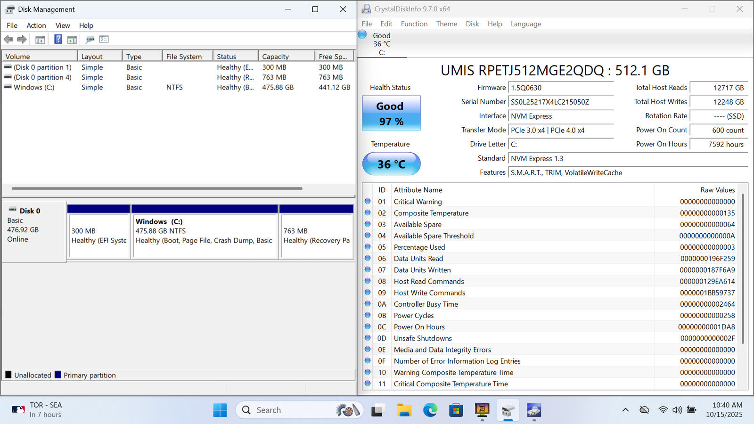Click the 36 °C temperature button
Screen dimensions: 754x424
pos(391,164)
